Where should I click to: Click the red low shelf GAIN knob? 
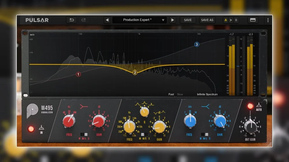(99, 121)
